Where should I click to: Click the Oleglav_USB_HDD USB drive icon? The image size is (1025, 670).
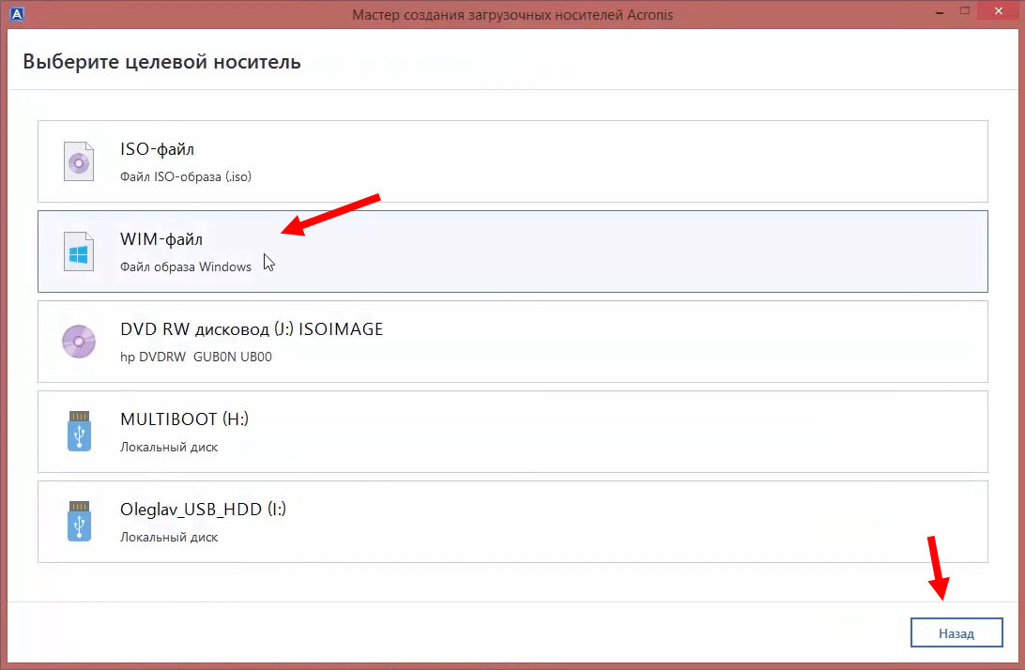79,522
